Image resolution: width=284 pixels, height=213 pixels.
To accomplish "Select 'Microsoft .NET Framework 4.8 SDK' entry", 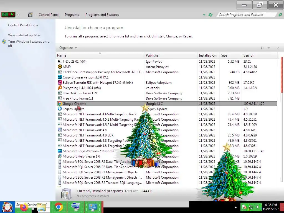I will point(167,135).
